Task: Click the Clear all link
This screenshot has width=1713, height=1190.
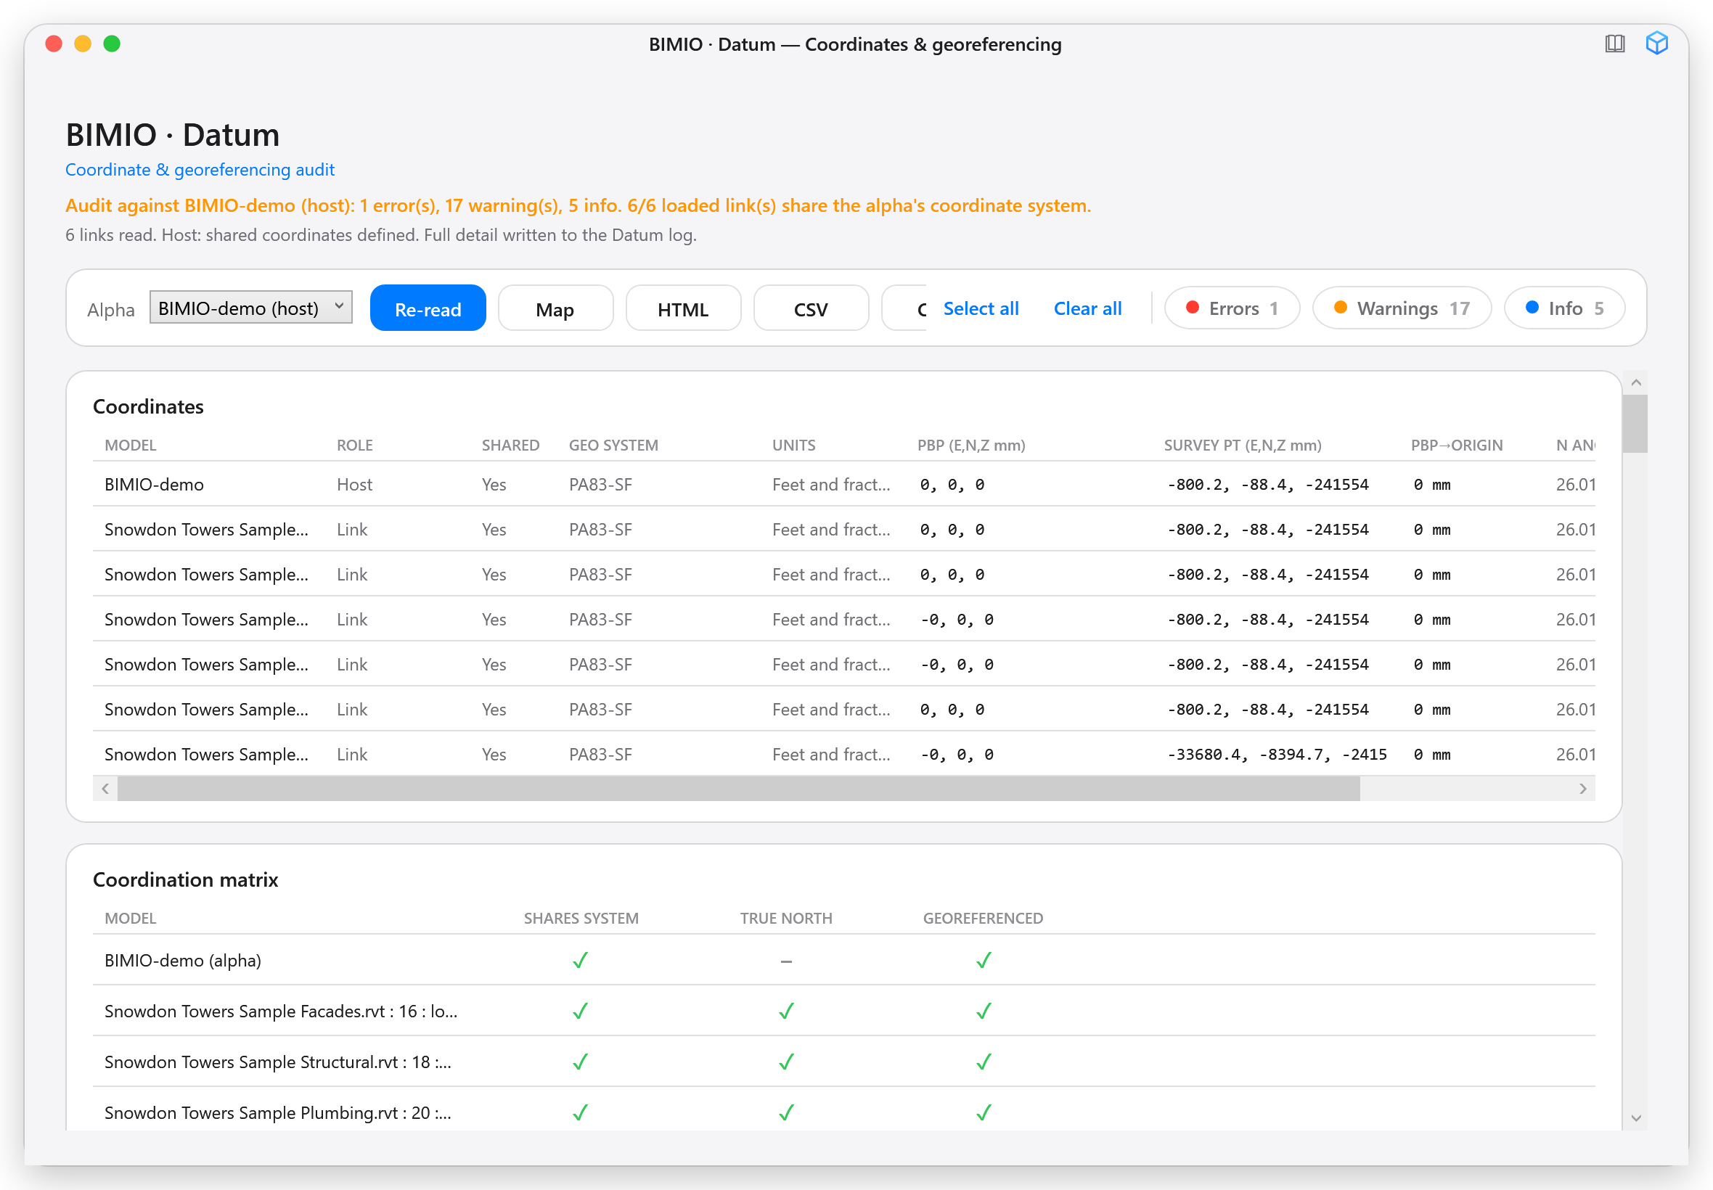Action: (1087, 308)
